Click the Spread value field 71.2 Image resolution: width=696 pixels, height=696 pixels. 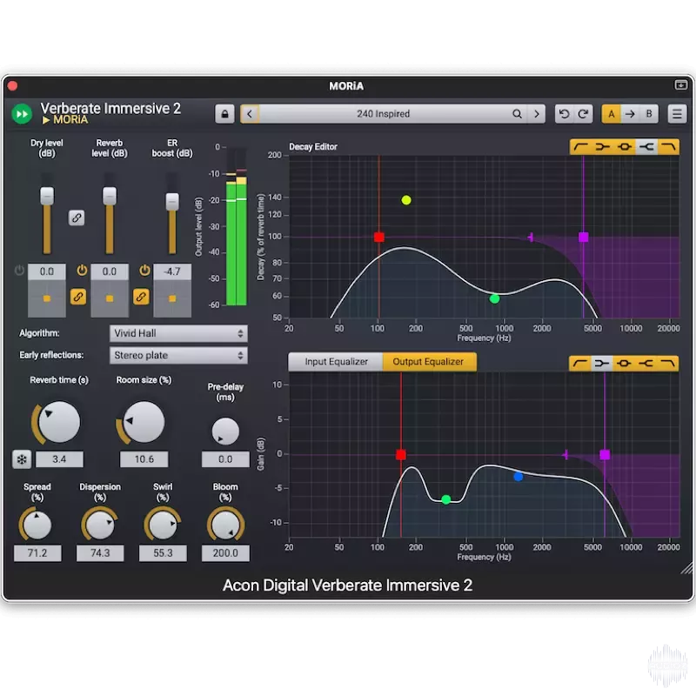(37, 553)
